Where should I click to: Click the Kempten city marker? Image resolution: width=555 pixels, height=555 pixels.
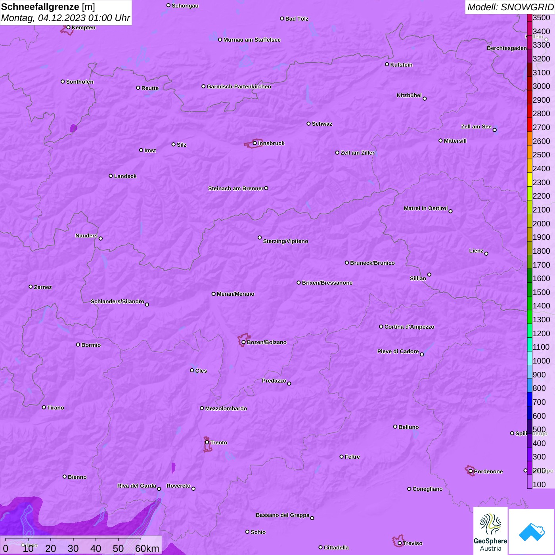click(68, 27)
